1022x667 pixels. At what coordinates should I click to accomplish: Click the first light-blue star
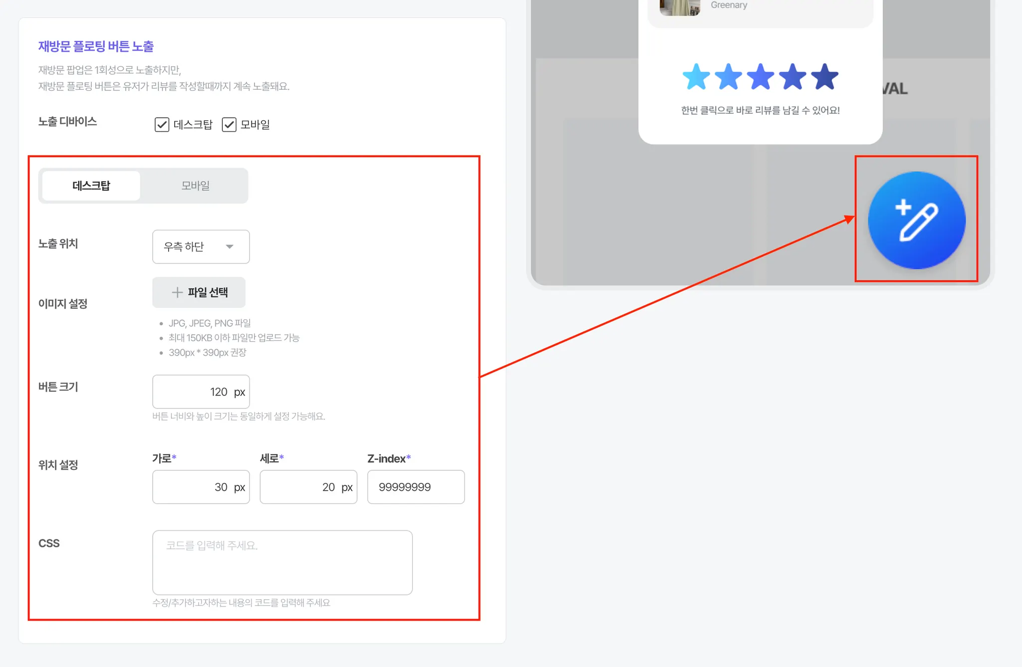(x=696, y=77)
